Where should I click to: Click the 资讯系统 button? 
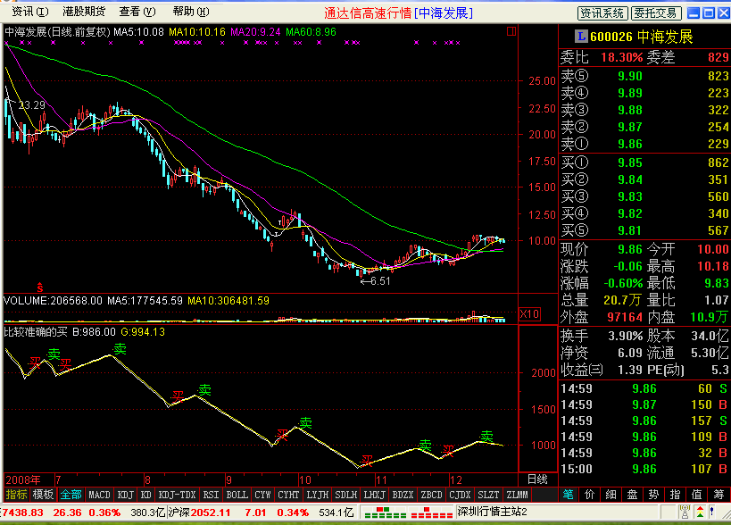pyautogui.click(x=602, y=13)
